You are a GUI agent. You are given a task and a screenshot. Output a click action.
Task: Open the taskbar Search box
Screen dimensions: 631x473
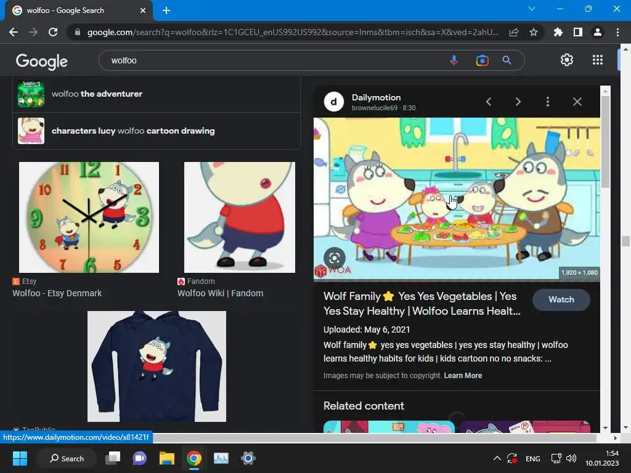(x=67, y=458)
